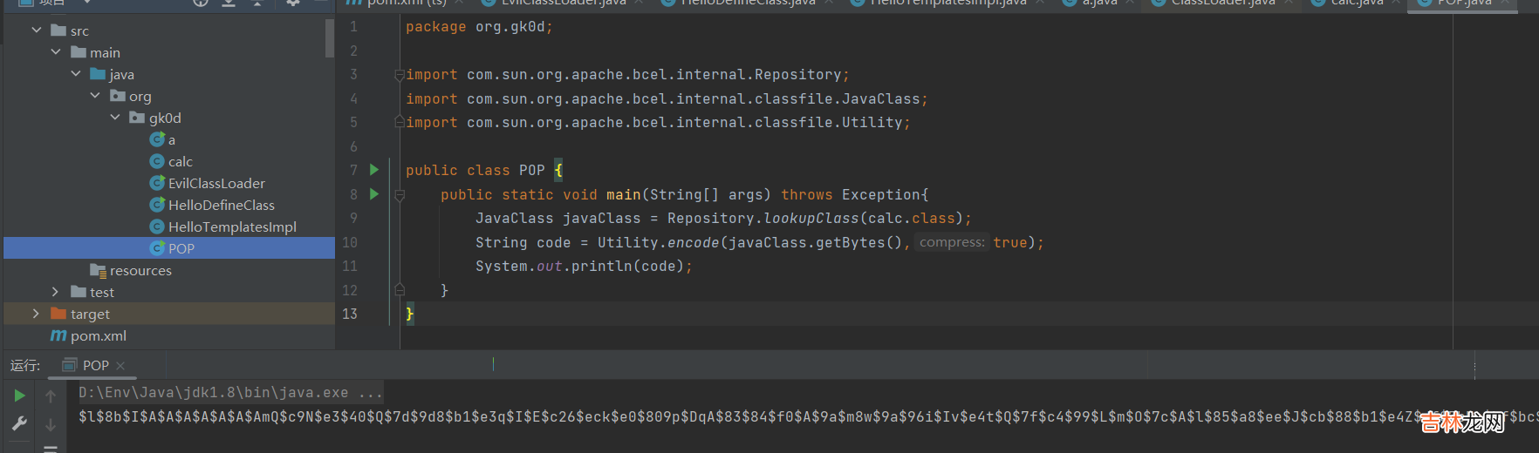Click the up arrow in the Run console
Image resolution: width=1539 pixels, height=453 pixels.
coord(51,397)
